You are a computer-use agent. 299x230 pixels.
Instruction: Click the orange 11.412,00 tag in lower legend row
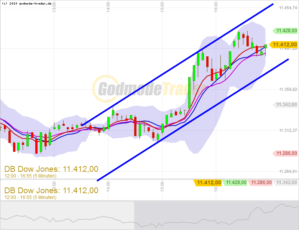(208, 183)
